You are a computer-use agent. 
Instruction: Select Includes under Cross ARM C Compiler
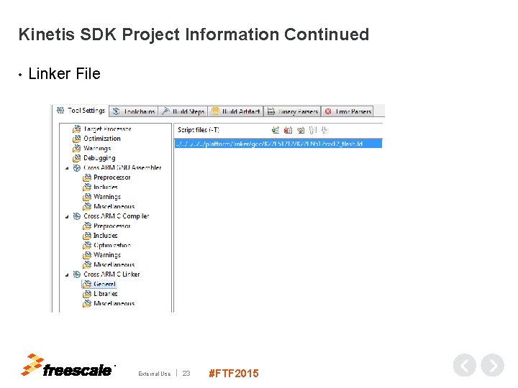pyautogui.click(x=101, y=236)
